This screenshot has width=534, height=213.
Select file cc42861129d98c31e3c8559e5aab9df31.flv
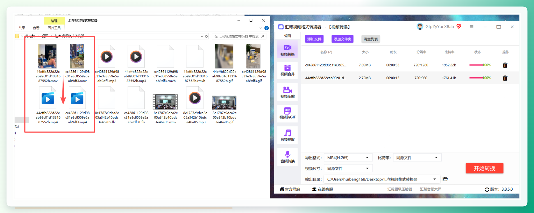[136, 105]
